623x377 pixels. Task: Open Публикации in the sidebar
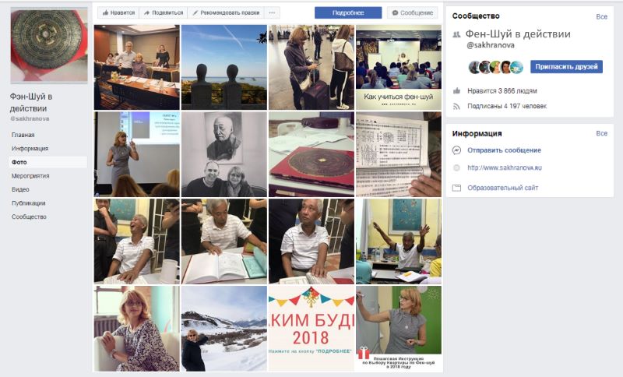(x=28, y=203)
